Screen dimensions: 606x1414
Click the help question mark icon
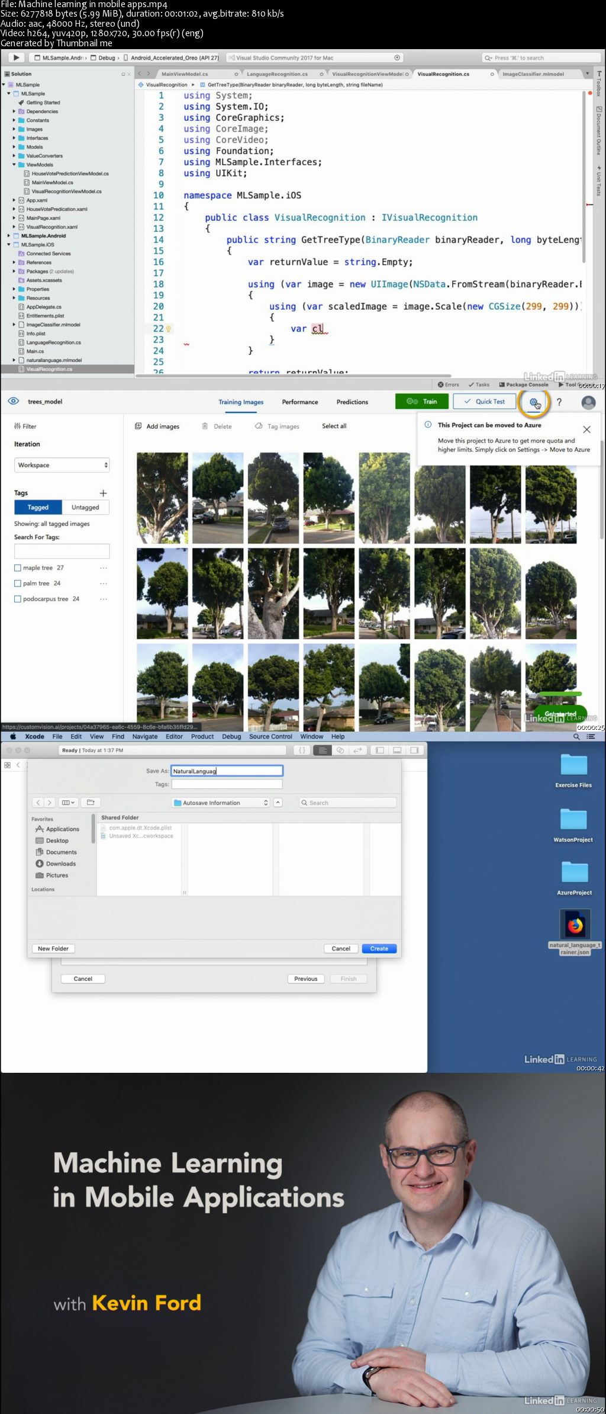click(x=559, y=402)
